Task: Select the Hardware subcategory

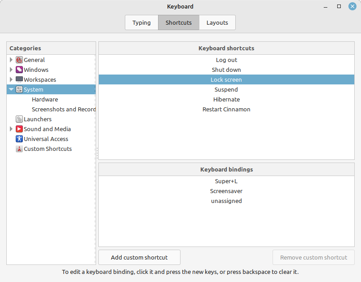Action: (45, 99)
